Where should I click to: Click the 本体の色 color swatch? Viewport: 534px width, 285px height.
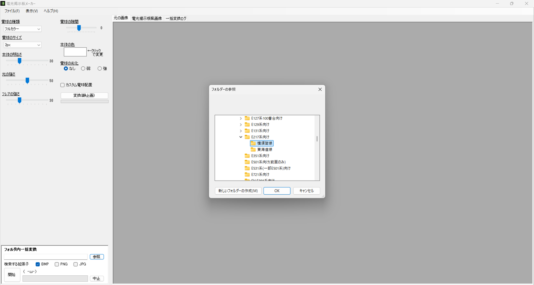click(75, 52)
